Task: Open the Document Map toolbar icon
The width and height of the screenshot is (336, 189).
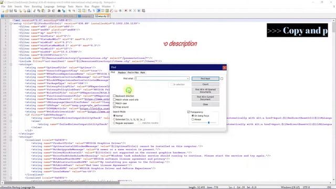Action: 107,10
